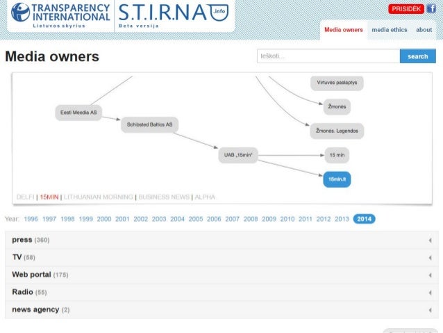Expand the press (360) section
The height and width of the screenshot is (333, 443).
[221, 240]
